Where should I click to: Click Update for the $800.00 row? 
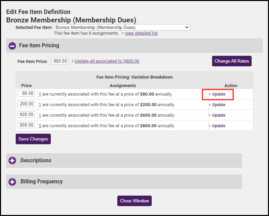click(x=219, y=126)
